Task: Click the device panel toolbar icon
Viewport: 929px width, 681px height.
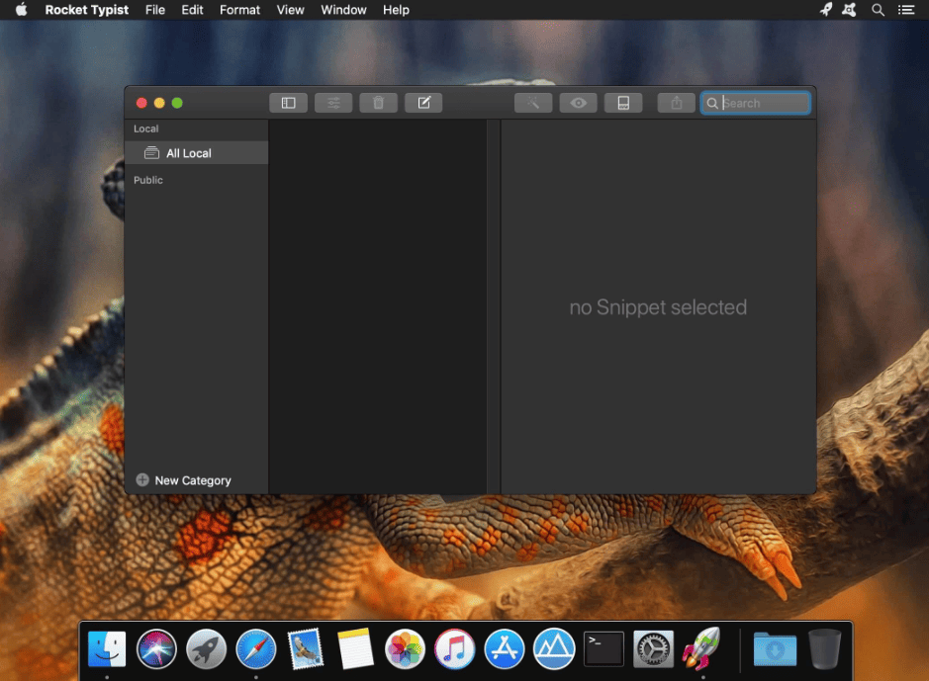Action: [623, 103]
